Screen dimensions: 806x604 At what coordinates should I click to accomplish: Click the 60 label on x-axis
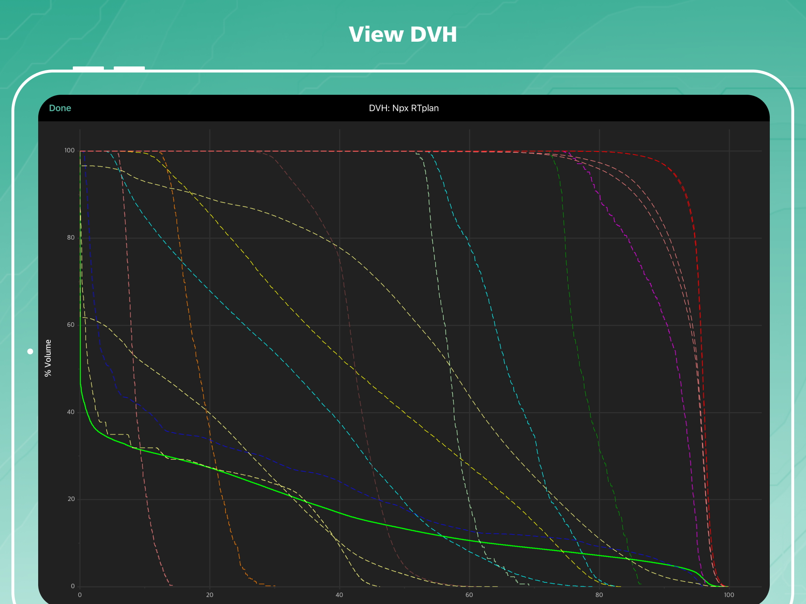469,595
